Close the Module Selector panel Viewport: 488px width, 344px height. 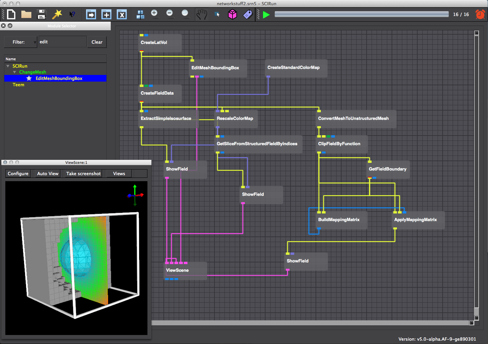[3, 26]
